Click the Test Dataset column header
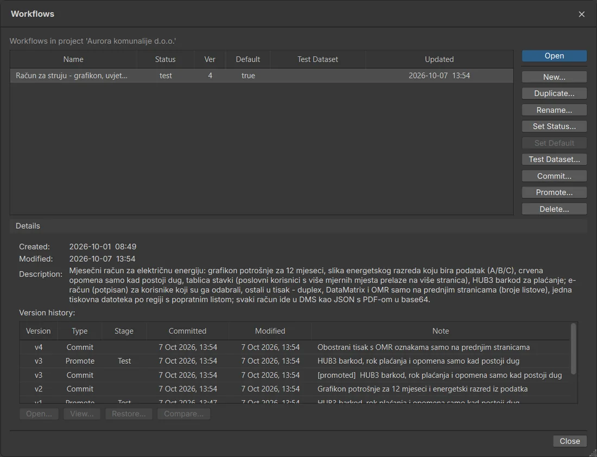 [317, 59]
